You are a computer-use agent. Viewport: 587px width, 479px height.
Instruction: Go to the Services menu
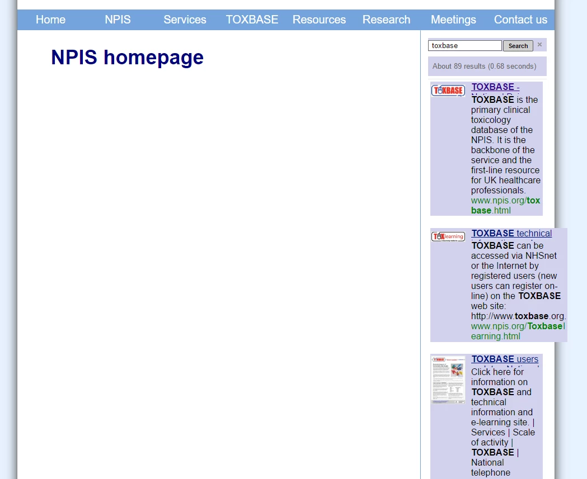point(185,20)
